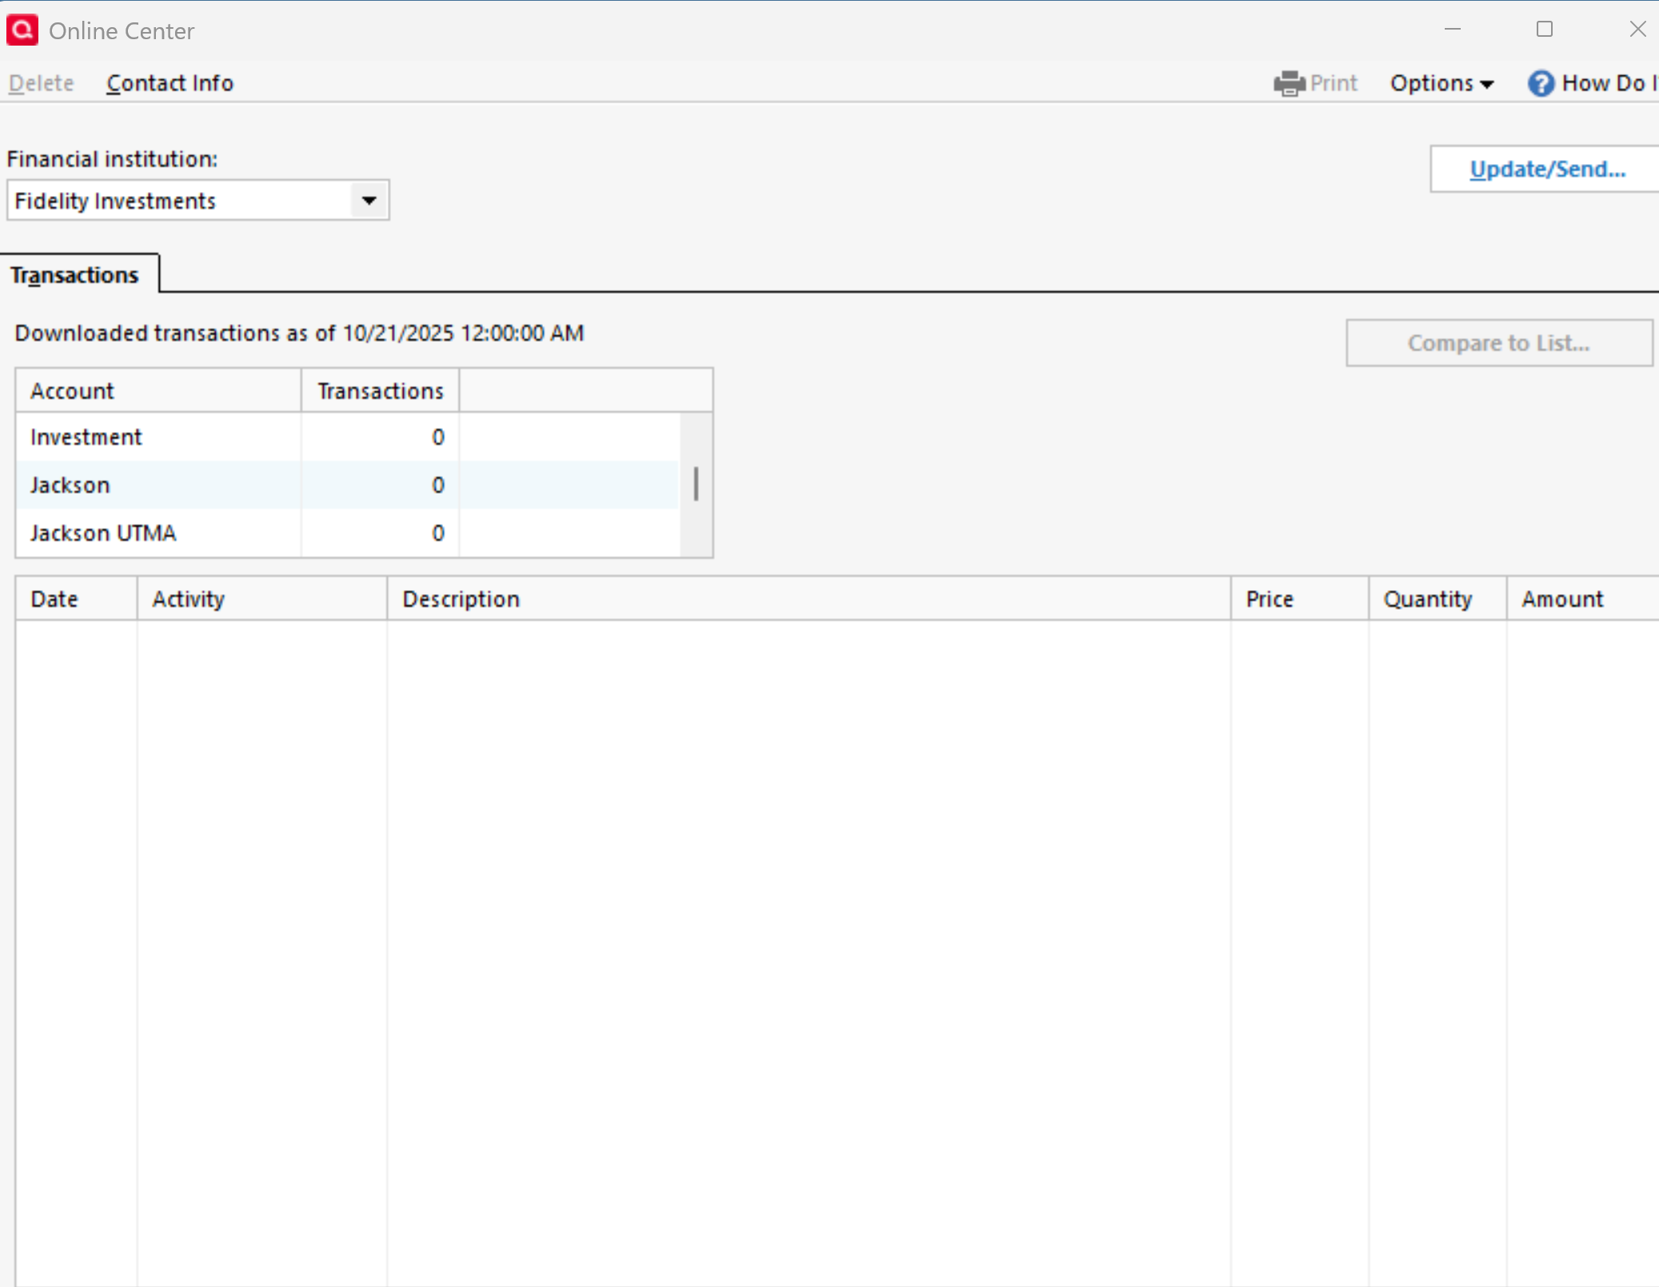The width and height of the screenshot is (1659, 1287).
Task: Click the Delete menu item
Action: pyautogui.click(x=42, y=83)
